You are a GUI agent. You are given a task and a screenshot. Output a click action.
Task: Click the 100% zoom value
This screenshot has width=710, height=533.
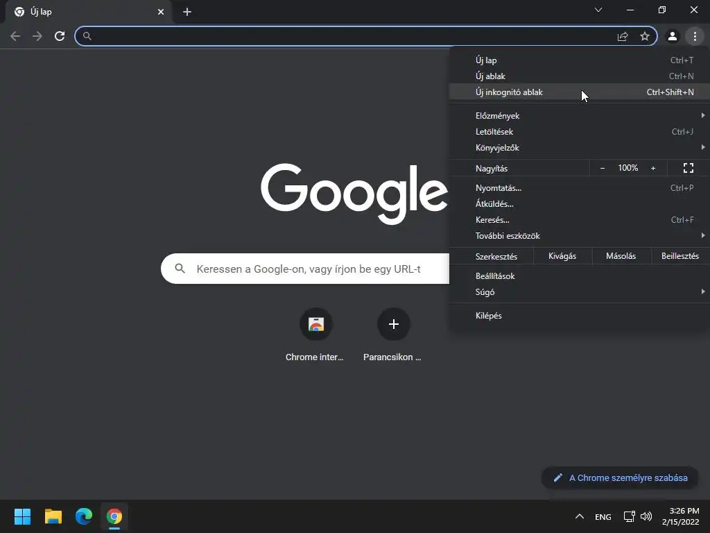click(x=627, y=168)
